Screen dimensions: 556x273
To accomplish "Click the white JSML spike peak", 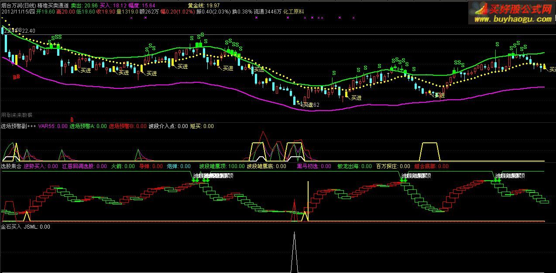I will point(295,233).
